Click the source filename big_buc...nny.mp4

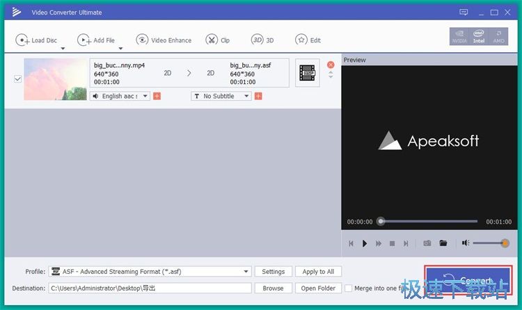point(119,65)
